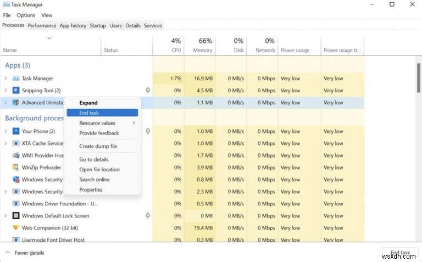Choose Search online in context menu
The image size is (422, 262).
(x=102, y=180)
